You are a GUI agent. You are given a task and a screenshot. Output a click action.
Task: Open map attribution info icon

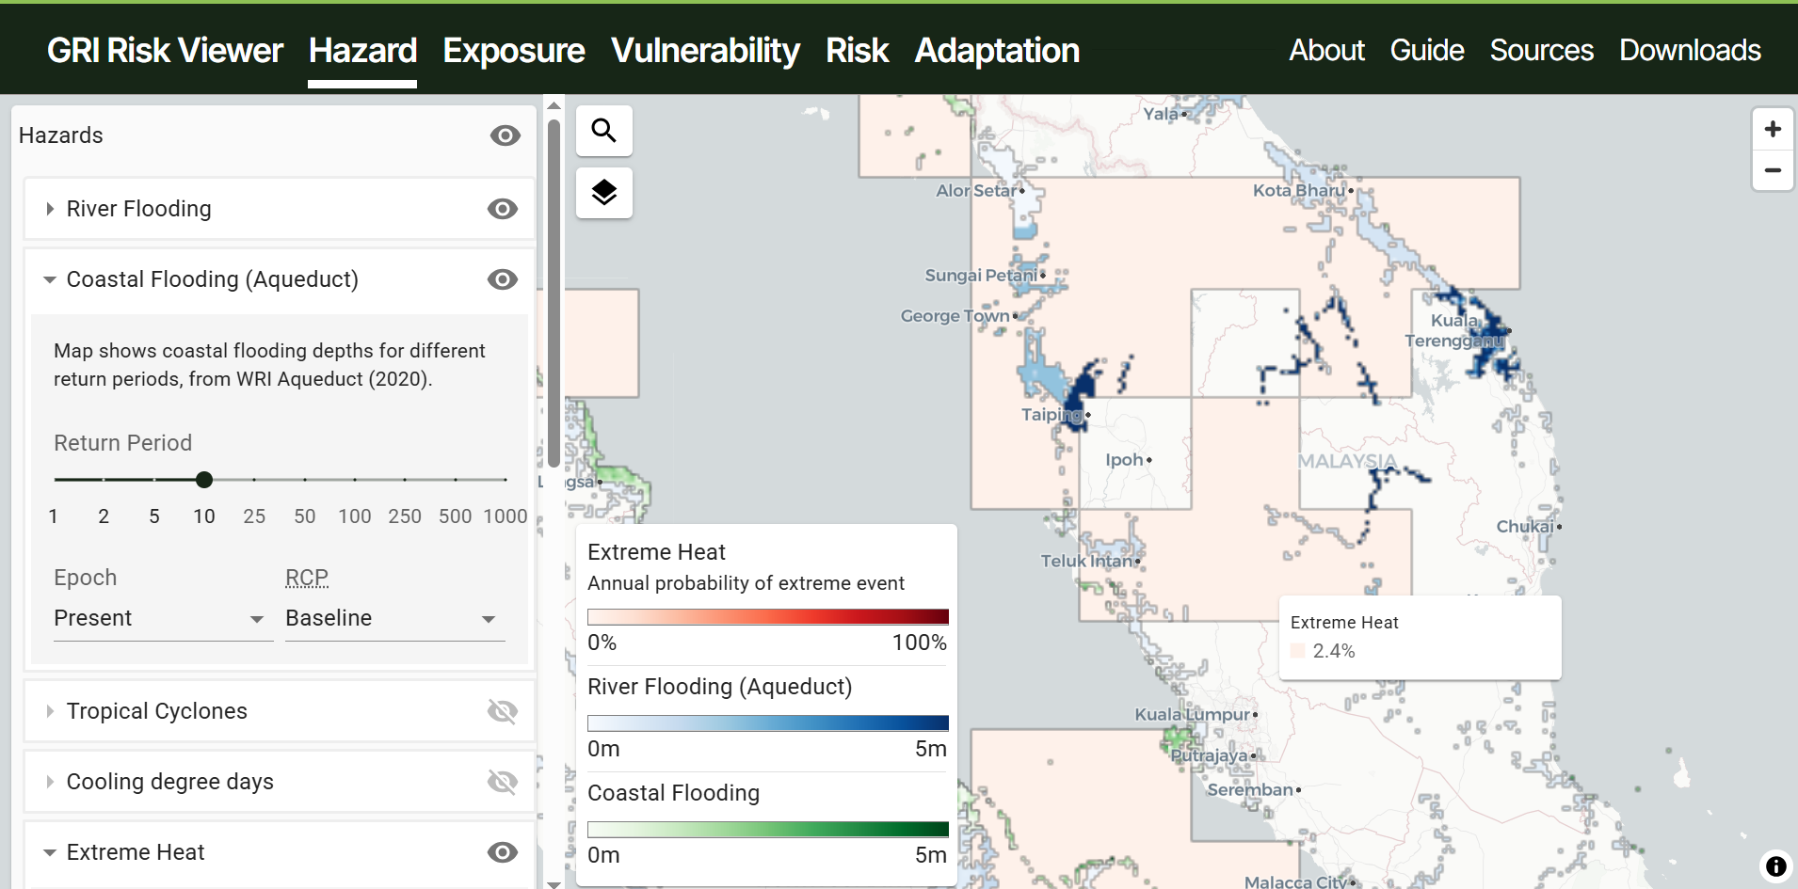tap(1775, 865)
